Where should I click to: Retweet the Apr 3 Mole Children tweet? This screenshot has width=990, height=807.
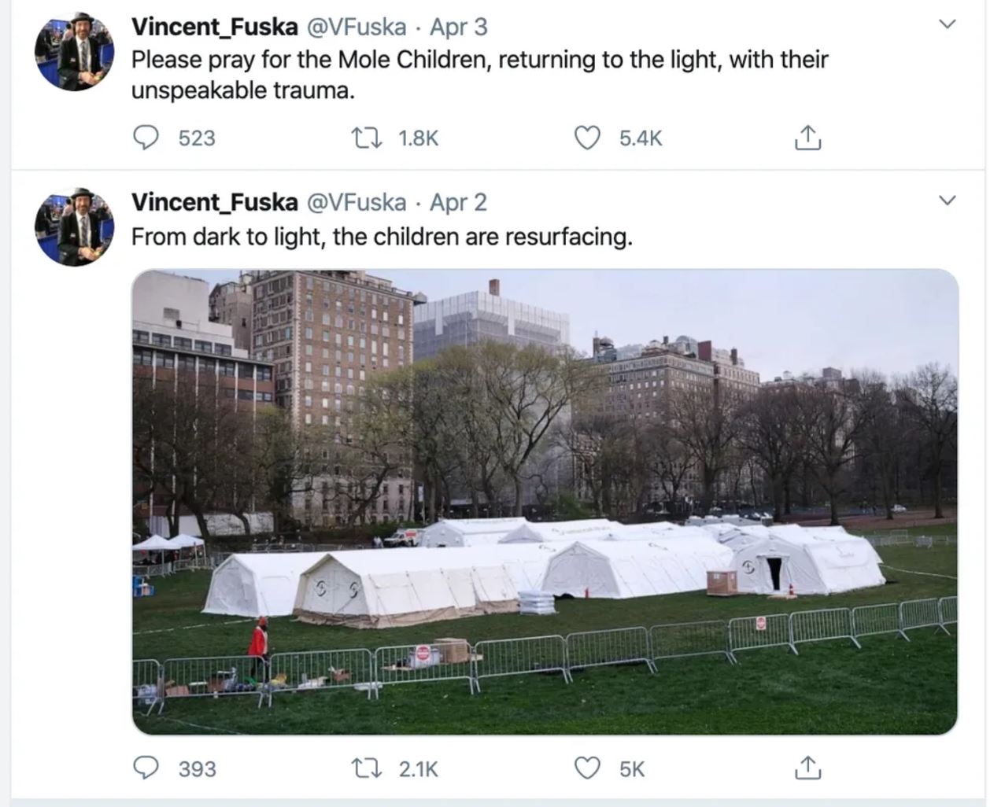click(x=366, y=138)
